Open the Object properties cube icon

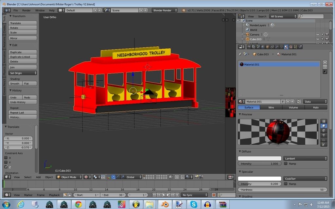tap(268, 47)
